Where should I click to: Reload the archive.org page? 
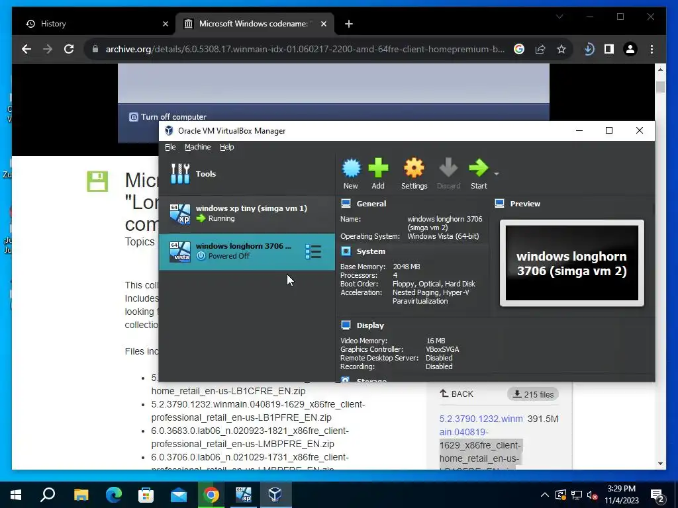pos(69,49)
